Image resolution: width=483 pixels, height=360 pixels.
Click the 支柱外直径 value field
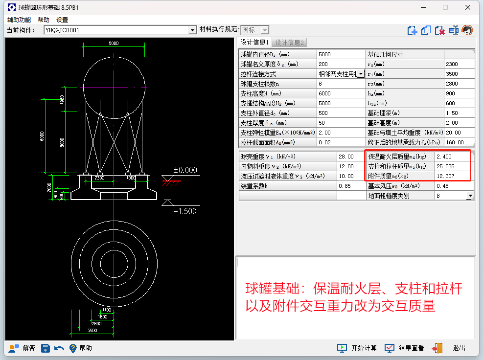coord(341,113)
